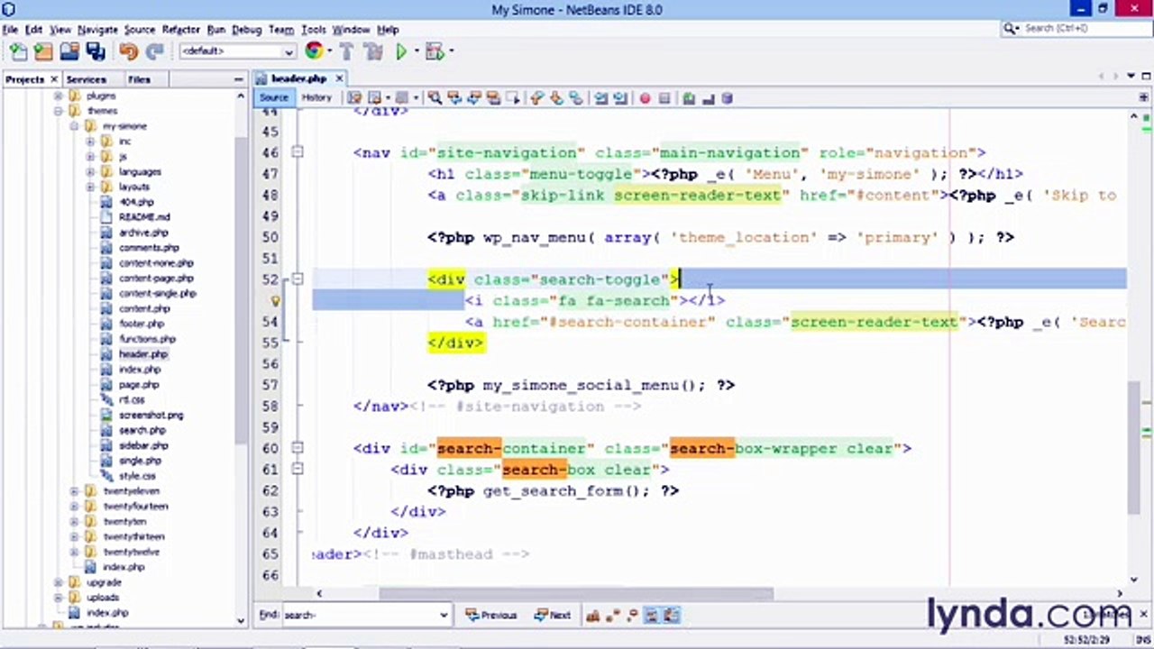The image size is (1154, 649).
Task: Click the Source view button
Action: [x=274, y=97]
